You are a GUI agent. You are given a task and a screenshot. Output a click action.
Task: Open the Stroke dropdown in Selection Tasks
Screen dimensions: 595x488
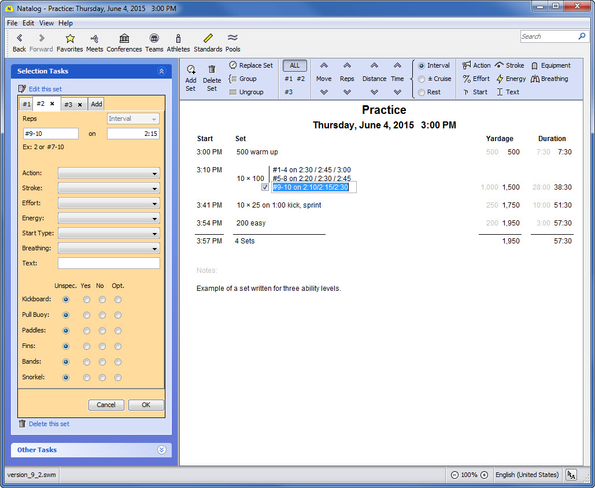click(109, 188)
